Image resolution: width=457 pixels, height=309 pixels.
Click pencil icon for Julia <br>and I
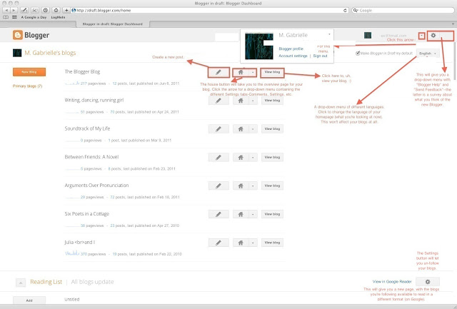click(219, 243)
